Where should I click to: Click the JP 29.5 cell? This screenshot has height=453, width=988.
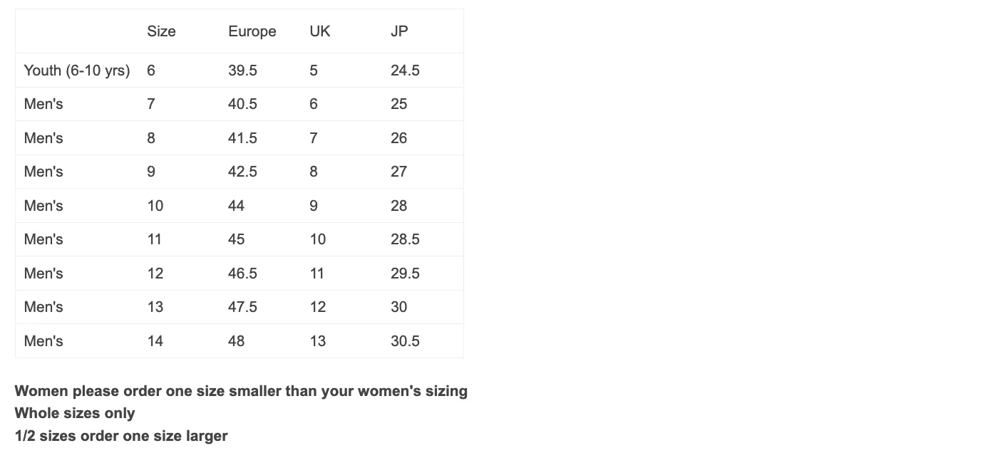point(405,274)
